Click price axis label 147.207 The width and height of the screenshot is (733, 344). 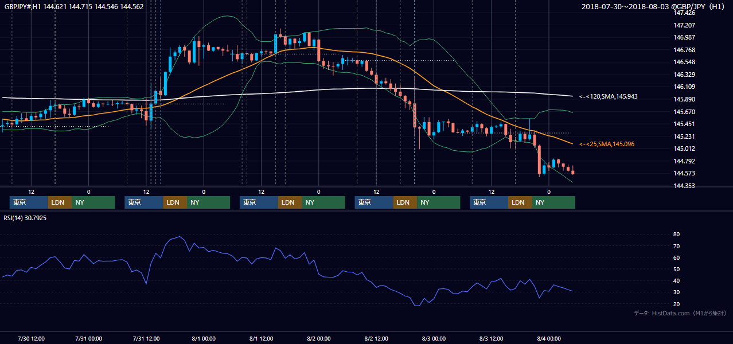(x=684, y=25)
